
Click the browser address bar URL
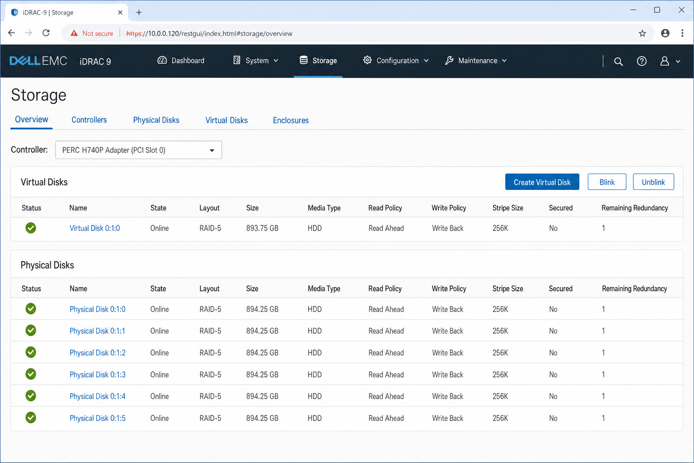pyautogui.click(x=209, y=33)
